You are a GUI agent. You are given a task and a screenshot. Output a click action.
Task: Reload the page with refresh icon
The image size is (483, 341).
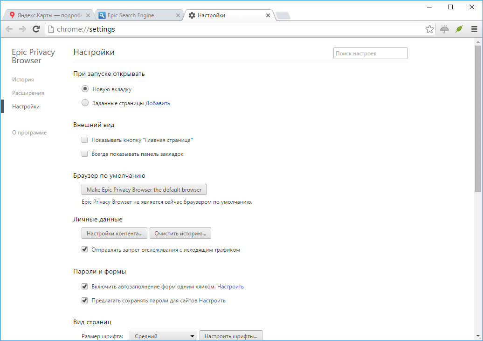[36, 29]
